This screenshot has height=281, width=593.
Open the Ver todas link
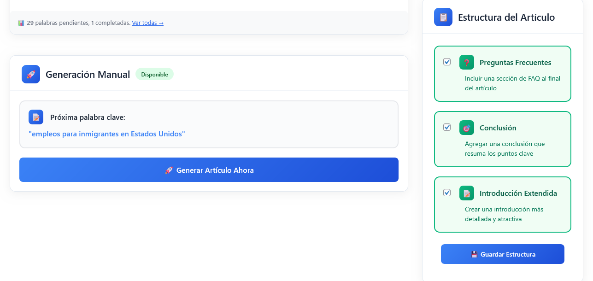pos(147,23)
